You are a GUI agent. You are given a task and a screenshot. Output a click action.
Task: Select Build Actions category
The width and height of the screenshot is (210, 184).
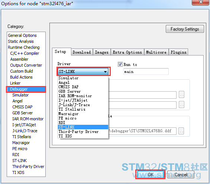click(x=21, y=77)
